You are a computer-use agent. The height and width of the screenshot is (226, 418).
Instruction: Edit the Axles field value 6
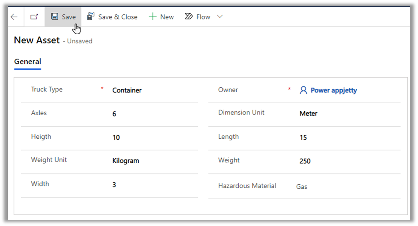(114, 114)
